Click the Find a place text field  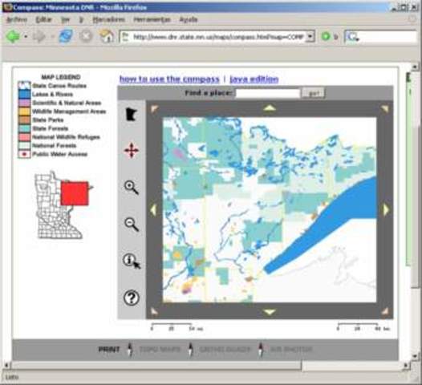[x=268, y=93]
